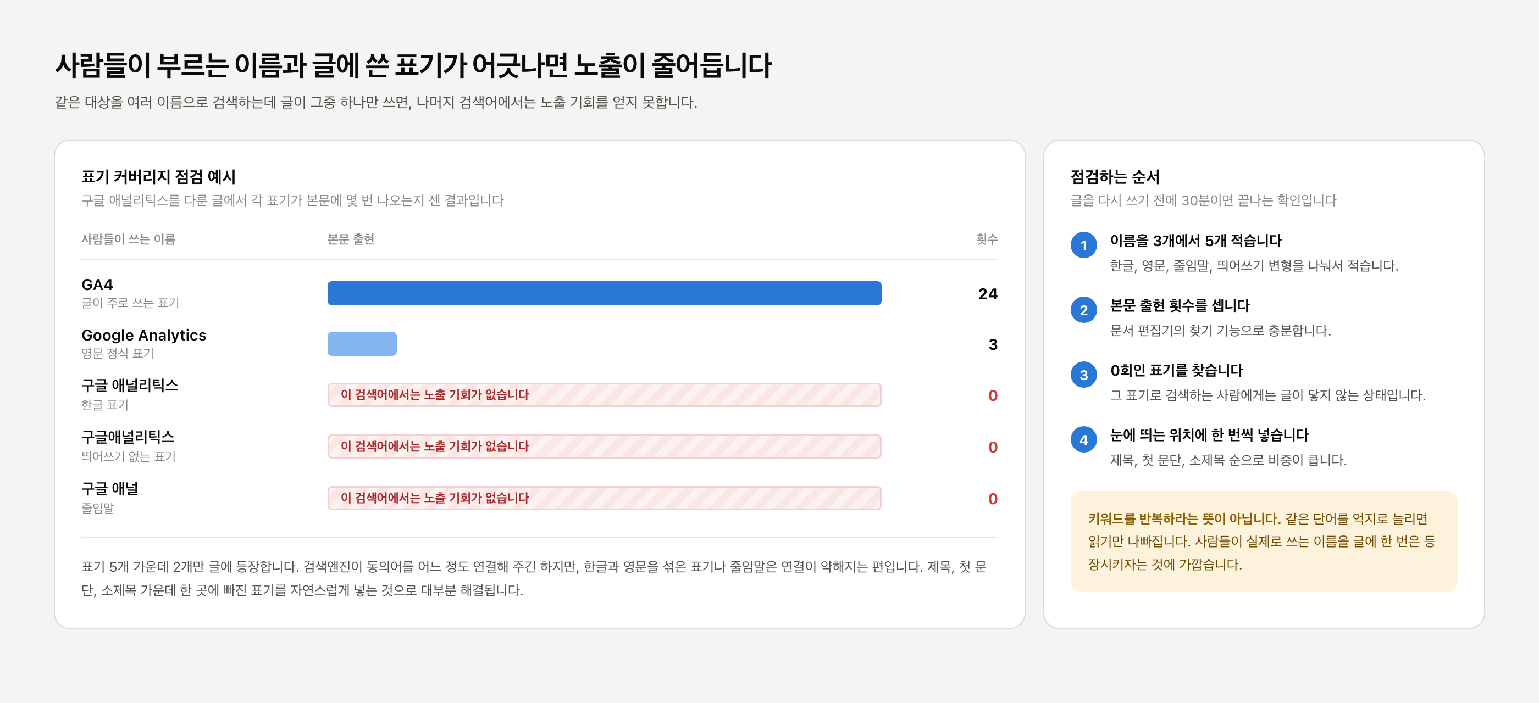Viewport: 1539px width, 703px height.
Task: Click the 점검하는 순서 panel title
Action: tap(1115, 177)
